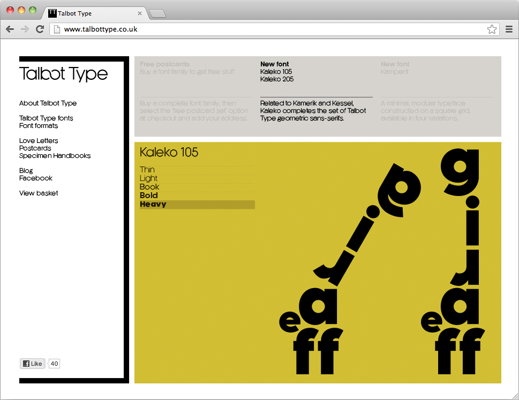Click the Kaleko 105 link under New font
The width and height of the screenshot is (519, 400).
pyautogui.click(x=276, y=72)
